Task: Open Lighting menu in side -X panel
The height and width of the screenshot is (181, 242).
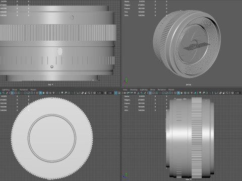Action: pyautogui.click(x=144, y=89)
